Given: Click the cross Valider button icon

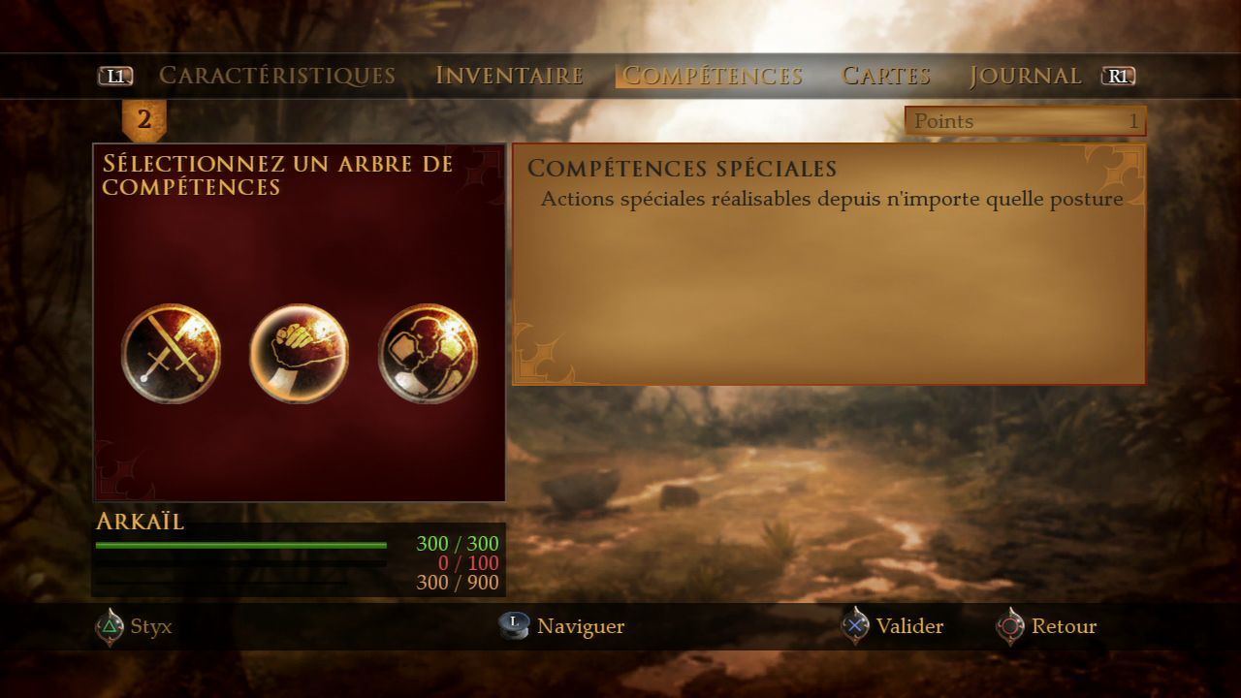Looking at the screenshot, I should [x=854, y=627].
